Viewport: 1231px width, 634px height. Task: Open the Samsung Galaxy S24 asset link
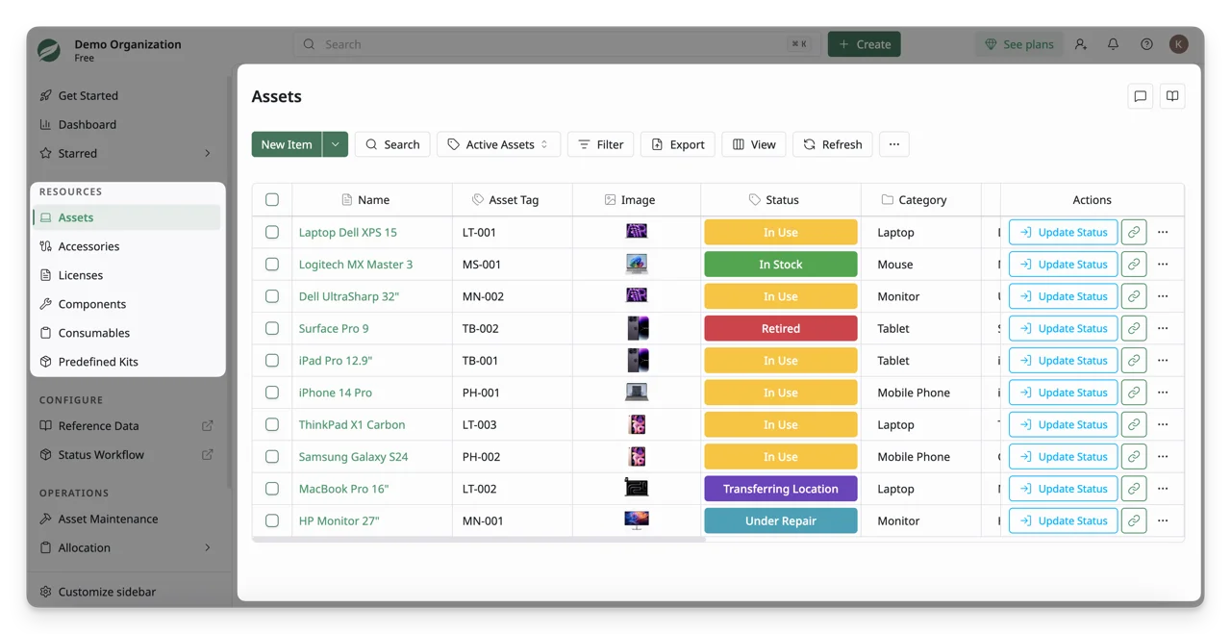pos(353,457)
